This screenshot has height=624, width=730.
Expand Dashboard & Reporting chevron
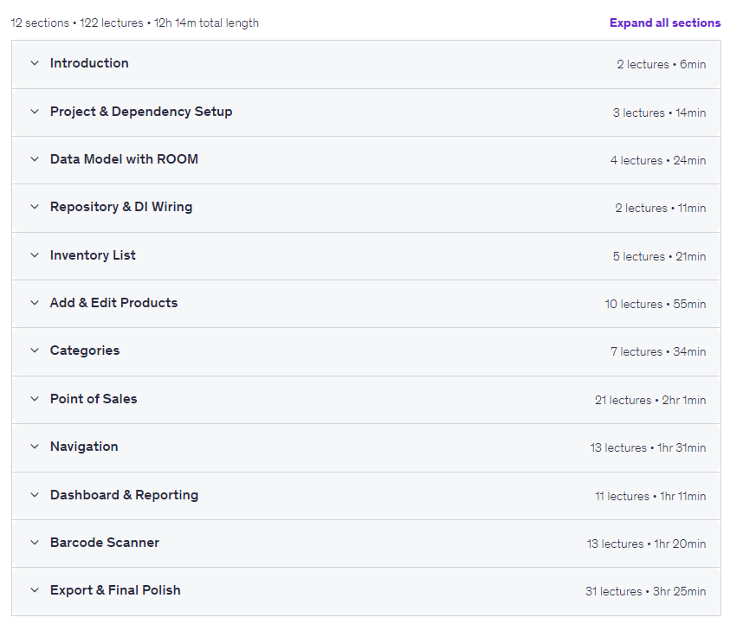coord(35,495)
